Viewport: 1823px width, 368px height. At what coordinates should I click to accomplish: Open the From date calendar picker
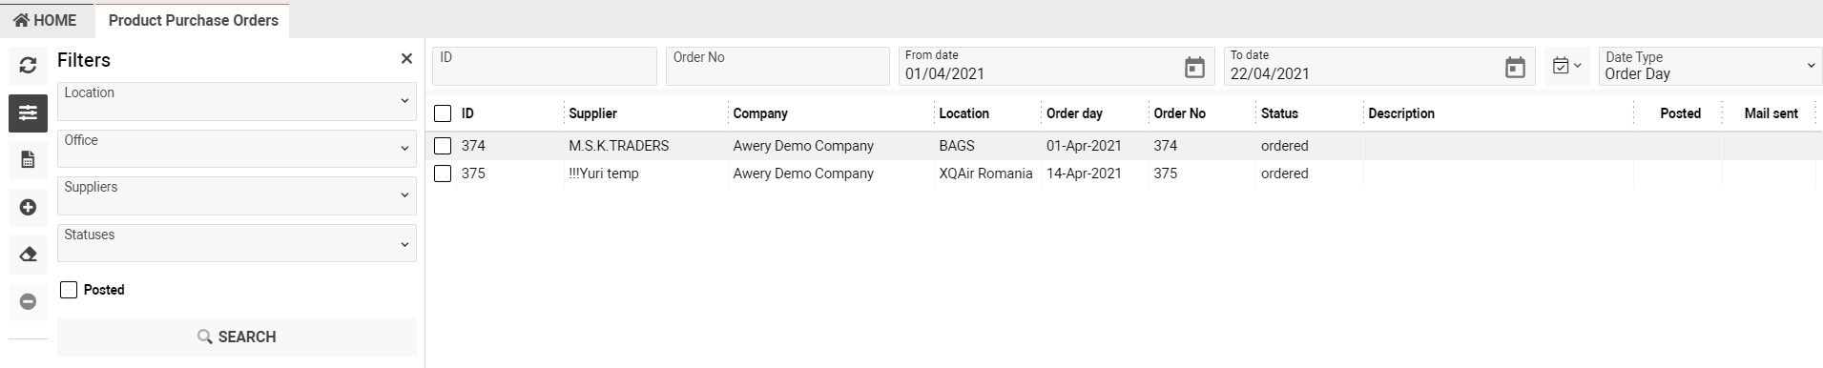click(x=1194, y=67)
